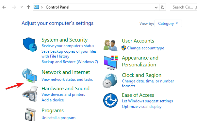
Task: Click the Forward navigation arrow
Action: point(14,7)
